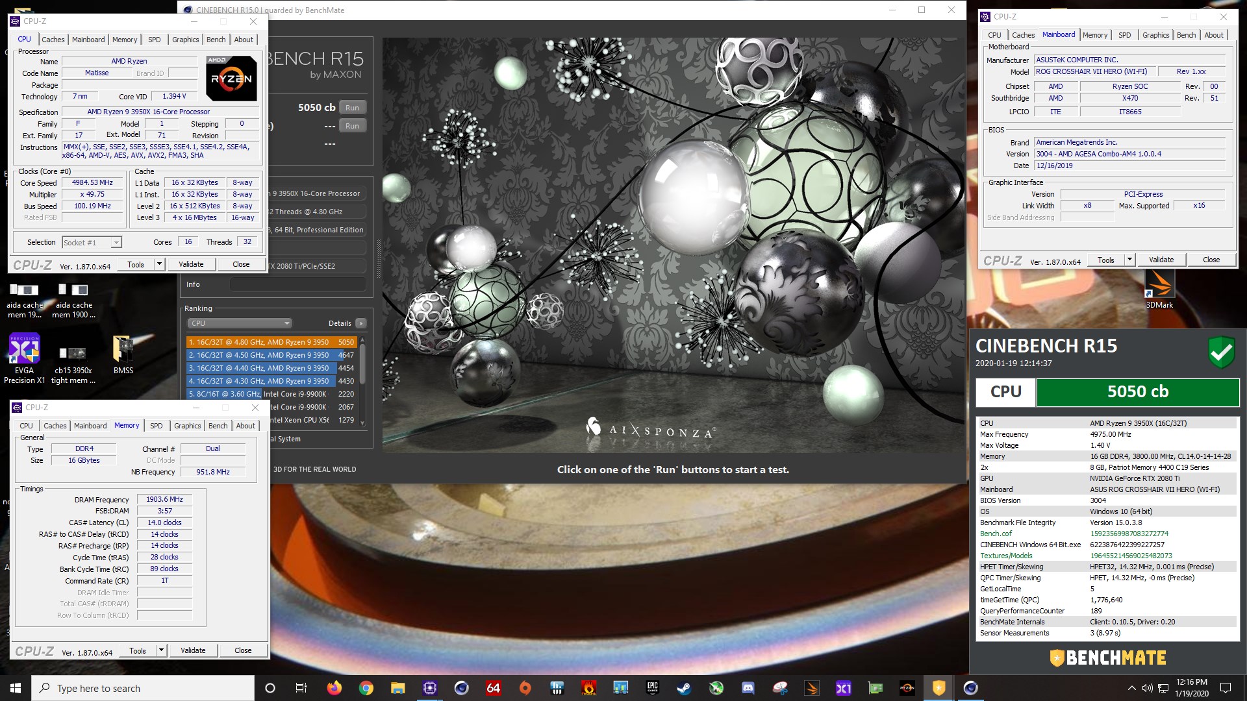1247x701 pixels.
Task: Click Close button in Mainboard CPU-Z window
Action: tap(1211, 260)
